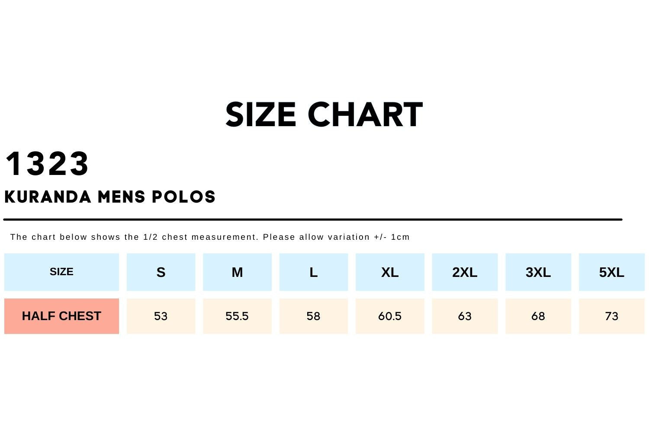Click the S size column header
Image resolution: width=649 pixels, height=432 pixels.
pyautogui.click(x=161, y=272)
